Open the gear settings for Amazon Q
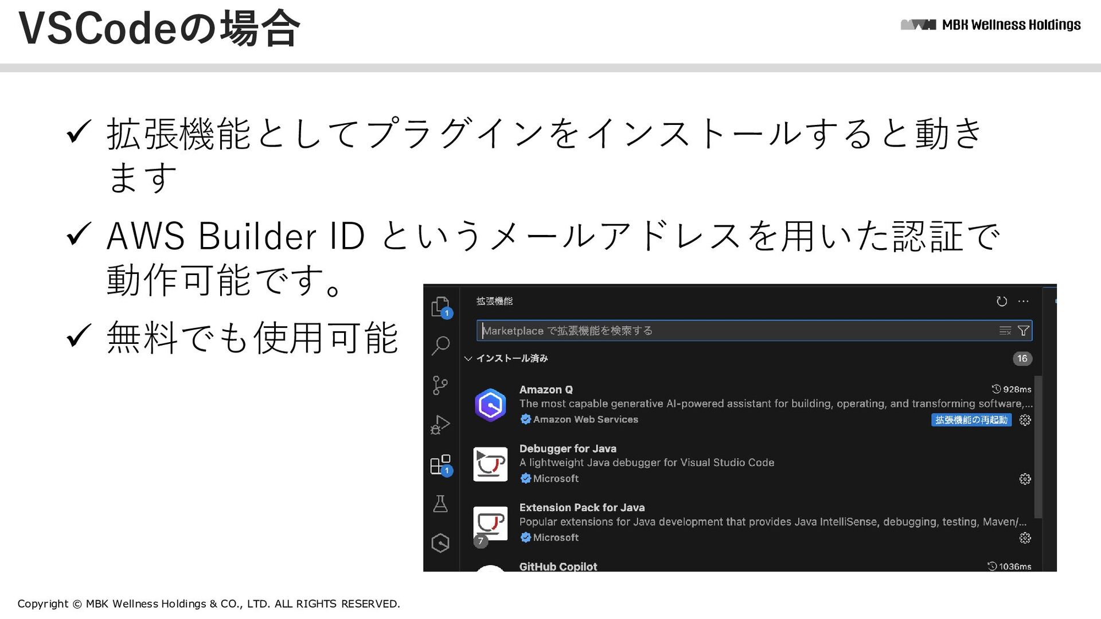1101x619 pixels. pos(1025,420)
